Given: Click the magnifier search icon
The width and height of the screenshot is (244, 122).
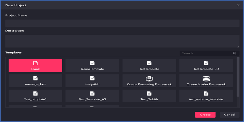Looking at the screenshot, I should coord(234,53).
